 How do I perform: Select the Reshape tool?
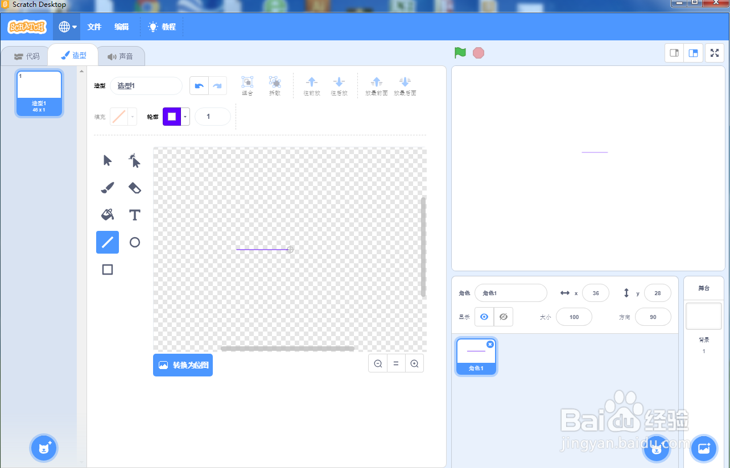click(134, 160)
